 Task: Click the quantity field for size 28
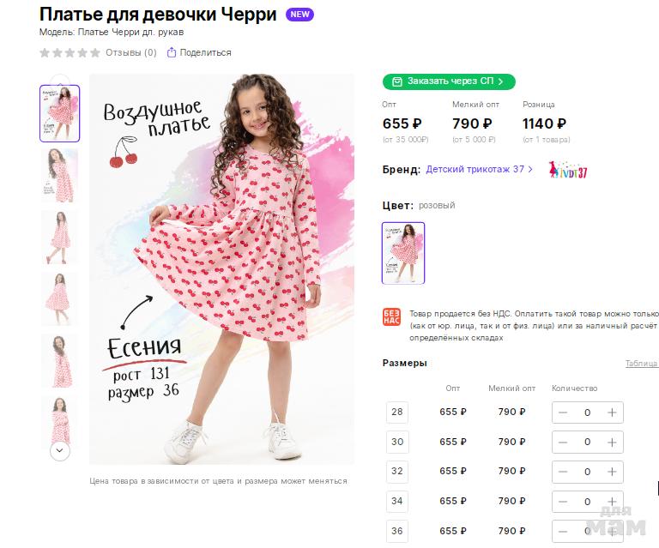(587, 413)
